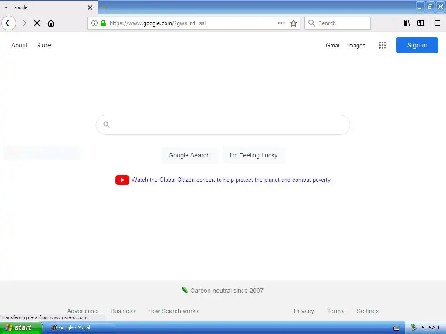Open the Gmail link
Image resolution: width=446 pixels, height=334 pixels.
click(333, 45)
